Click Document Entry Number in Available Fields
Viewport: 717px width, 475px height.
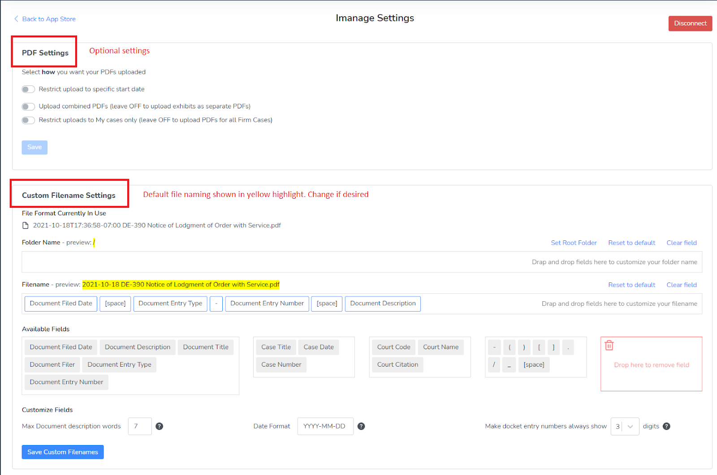point(66,382)
